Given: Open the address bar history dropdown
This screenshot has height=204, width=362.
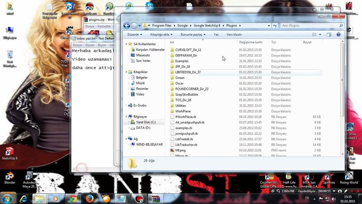Looking at the screenshot, I should [x=269, y=26].
